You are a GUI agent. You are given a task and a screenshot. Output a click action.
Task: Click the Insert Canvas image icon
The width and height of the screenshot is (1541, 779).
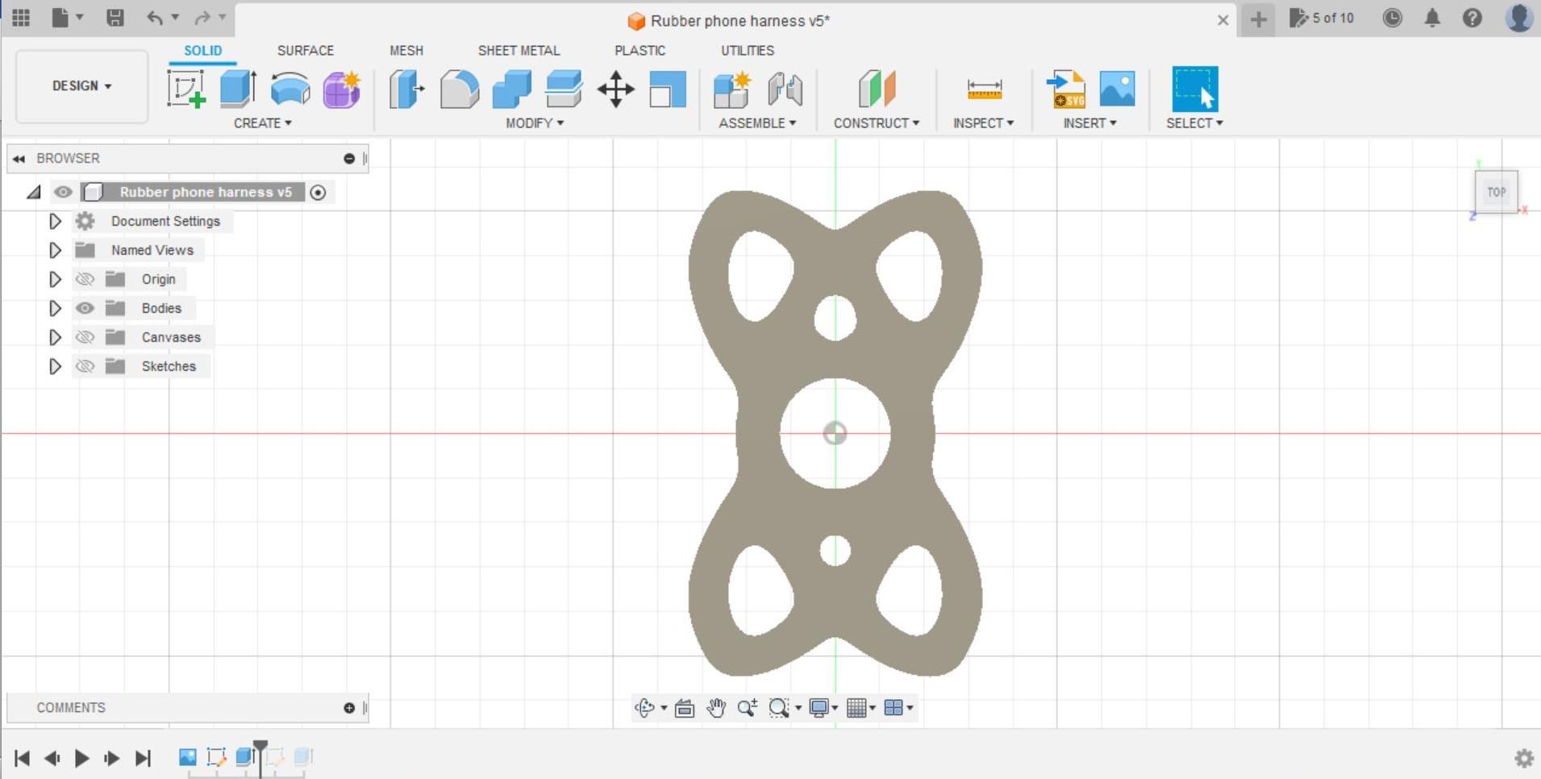point(1118,89)
